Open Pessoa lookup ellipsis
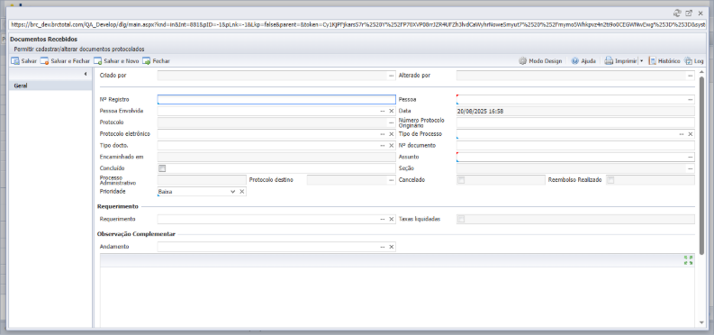Image resolution: width=714 pixels, height=335 pixels. (x=691, y=99)
